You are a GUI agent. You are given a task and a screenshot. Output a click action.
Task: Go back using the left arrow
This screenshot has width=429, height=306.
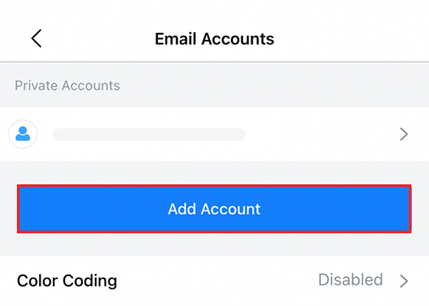(37, 38)
